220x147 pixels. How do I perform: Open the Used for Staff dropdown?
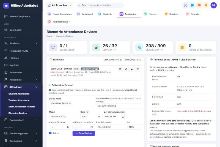[x=91, y=117]
